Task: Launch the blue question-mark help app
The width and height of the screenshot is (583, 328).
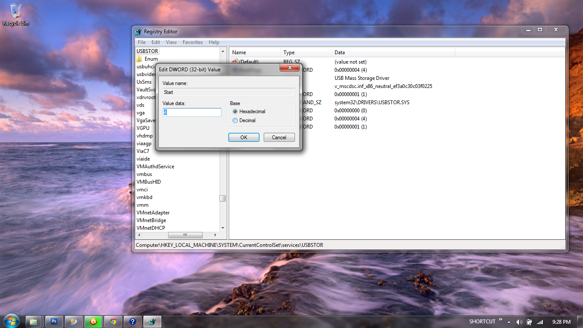Action: pos(132,321)
